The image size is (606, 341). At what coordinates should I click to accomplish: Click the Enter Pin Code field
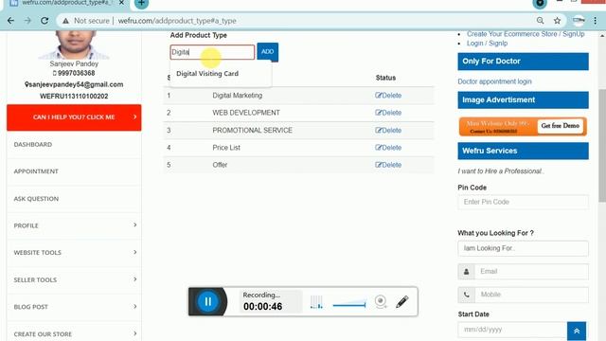pos(524,202)
